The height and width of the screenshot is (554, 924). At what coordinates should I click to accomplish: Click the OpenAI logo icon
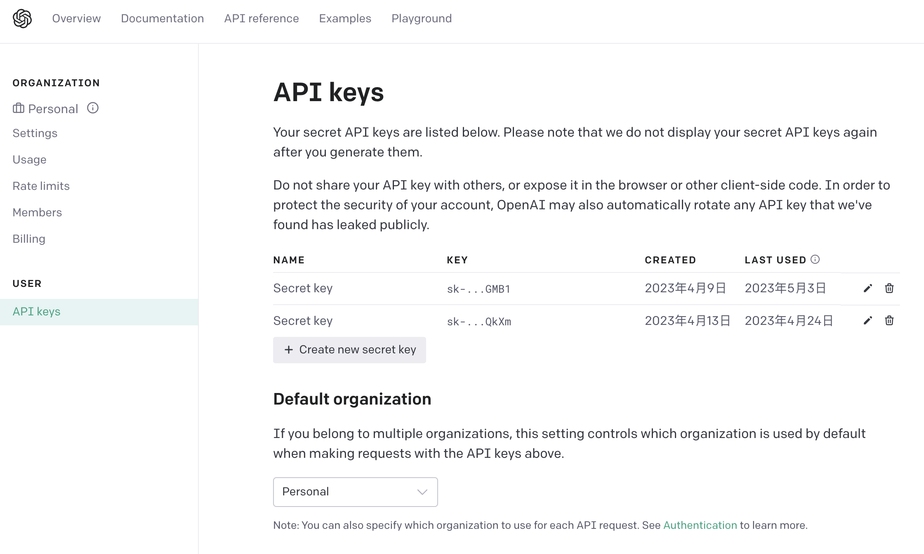pyautogui.click(x=22, y=19)
